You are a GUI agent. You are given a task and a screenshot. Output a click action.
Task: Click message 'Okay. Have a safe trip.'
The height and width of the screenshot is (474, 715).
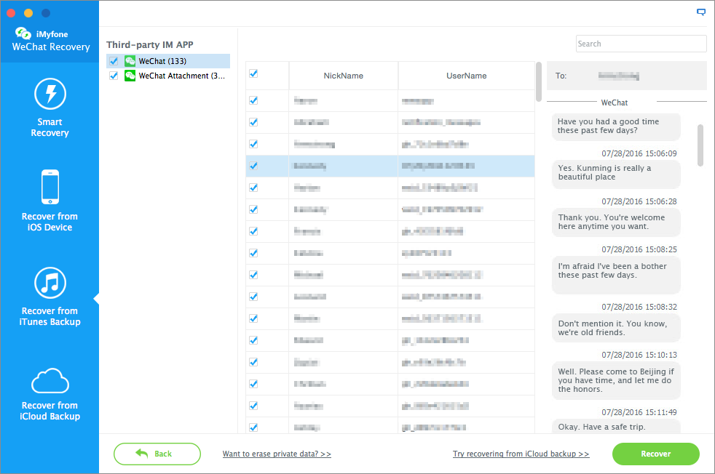pyautogui.click(x=616, y=427)
